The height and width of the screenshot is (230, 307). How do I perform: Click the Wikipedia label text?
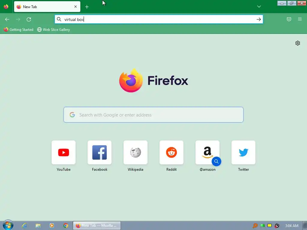click(x=135, y=170)
